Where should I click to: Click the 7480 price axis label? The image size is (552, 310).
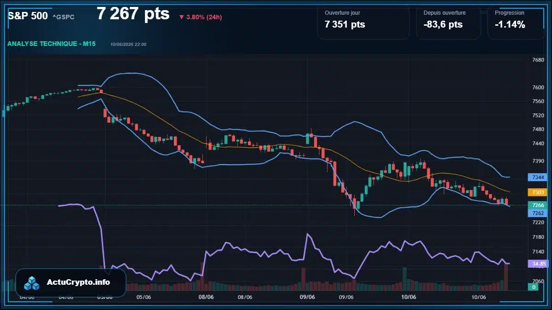tap(538, 130)
